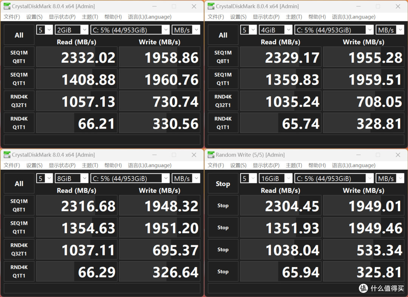Select the 1960.76 write result
This screenshot has width=408, height=297.
coord(159,79)
